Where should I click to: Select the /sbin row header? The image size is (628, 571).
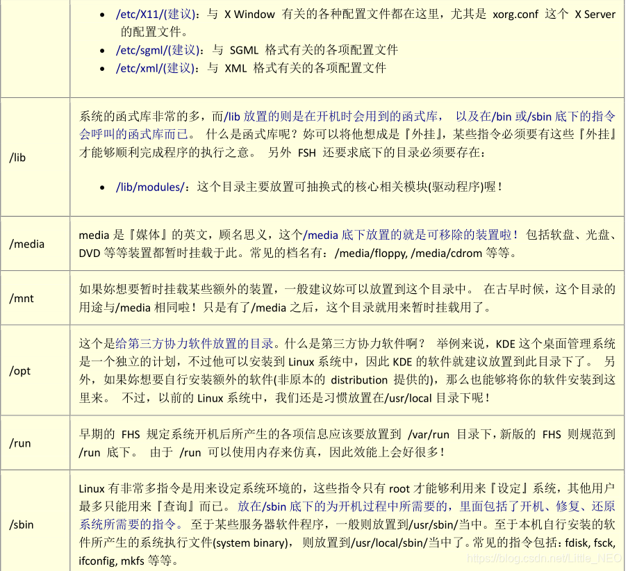[21, 524]
